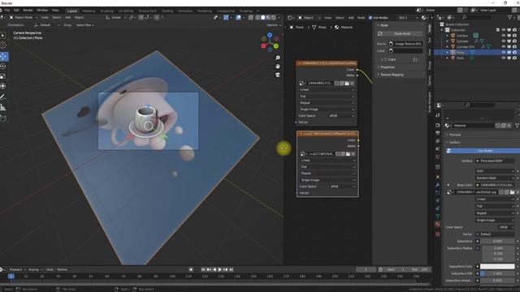The width and height of the screenshot is (520, 292).
Task: Disable Camera in renders via outliner camera icon
Action: [x=514, y=36]
